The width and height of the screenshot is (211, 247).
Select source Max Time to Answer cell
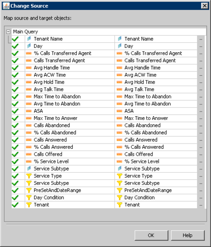70,118
